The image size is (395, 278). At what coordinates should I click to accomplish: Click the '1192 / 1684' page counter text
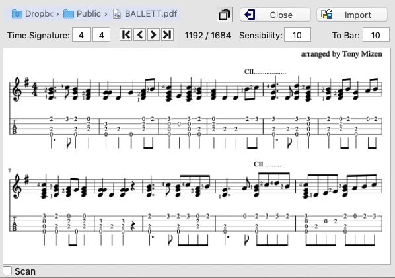[x=207, y=35]
